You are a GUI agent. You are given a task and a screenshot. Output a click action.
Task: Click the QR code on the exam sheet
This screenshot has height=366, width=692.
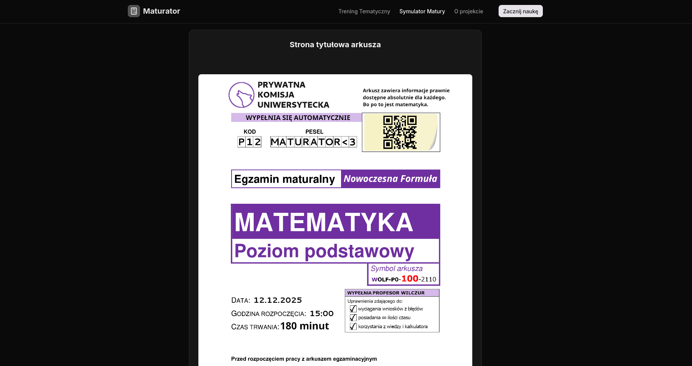399,132
